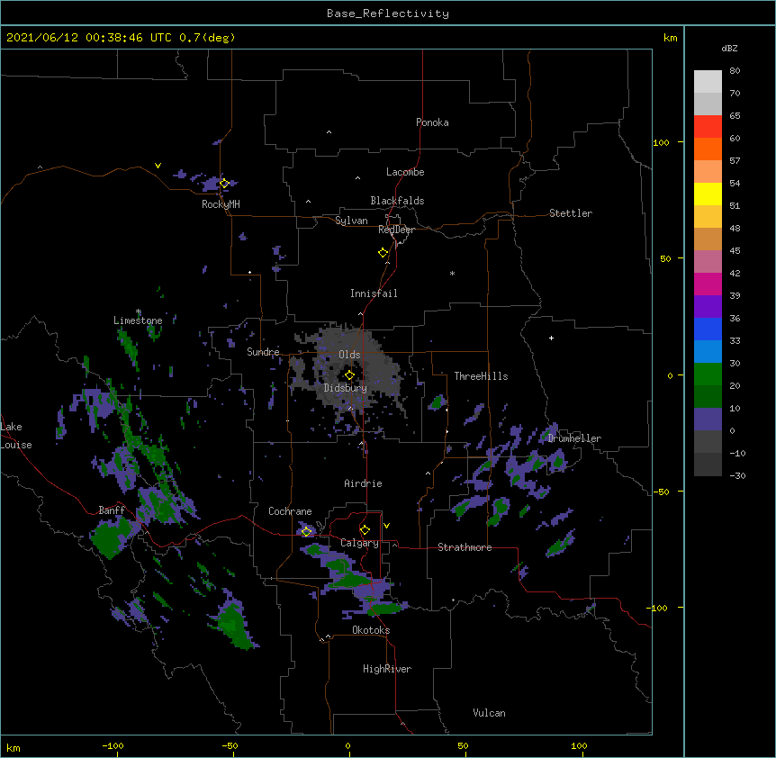Viewport: 776px width, 758px height.
Task: Select the Drumheller label
Action: [x=574, y=438]
